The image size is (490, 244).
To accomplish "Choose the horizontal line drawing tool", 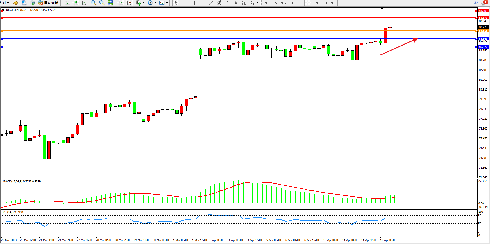I will (203, 3).
